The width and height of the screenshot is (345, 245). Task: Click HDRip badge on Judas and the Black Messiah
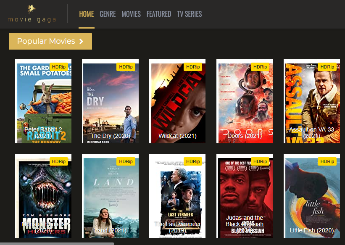260,161
